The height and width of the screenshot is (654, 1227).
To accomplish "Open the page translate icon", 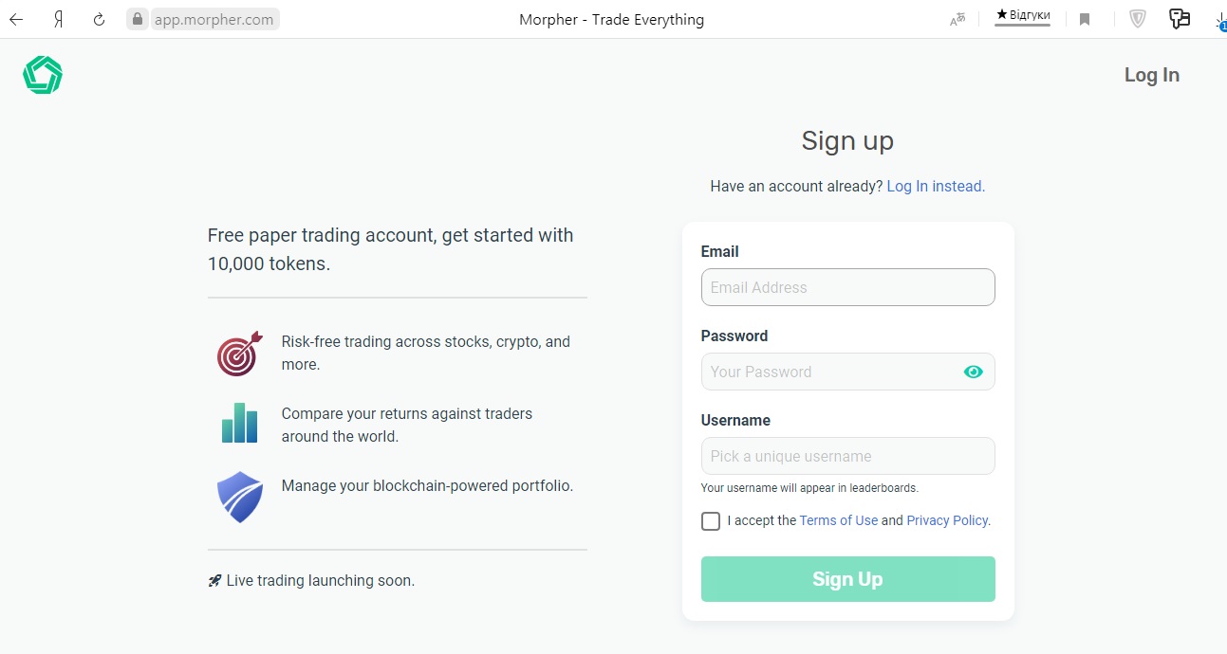I will click(x=957, y=19).
